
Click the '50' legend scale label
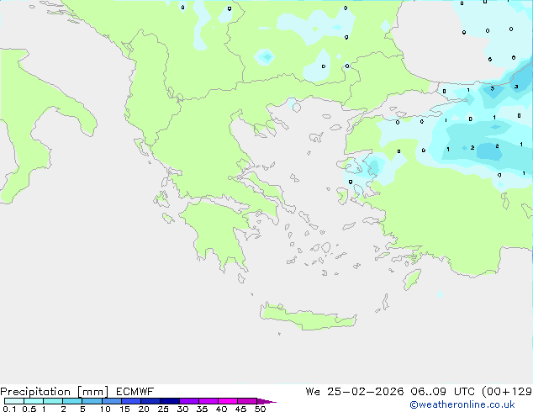point(260,409)
